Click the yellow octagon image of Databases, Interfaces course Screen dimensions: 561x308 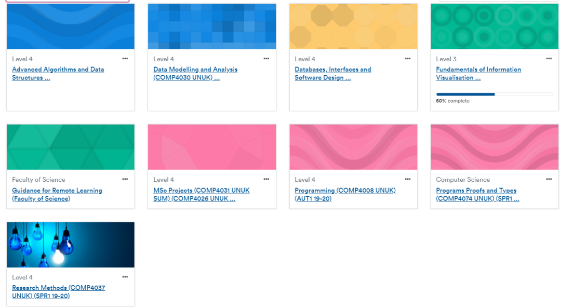(353, 26)
